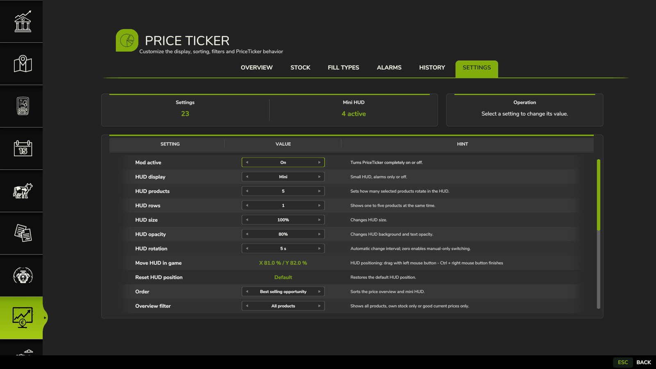Select the Settings tab
The width and height of the screenshot is (656, 369).
477,69
